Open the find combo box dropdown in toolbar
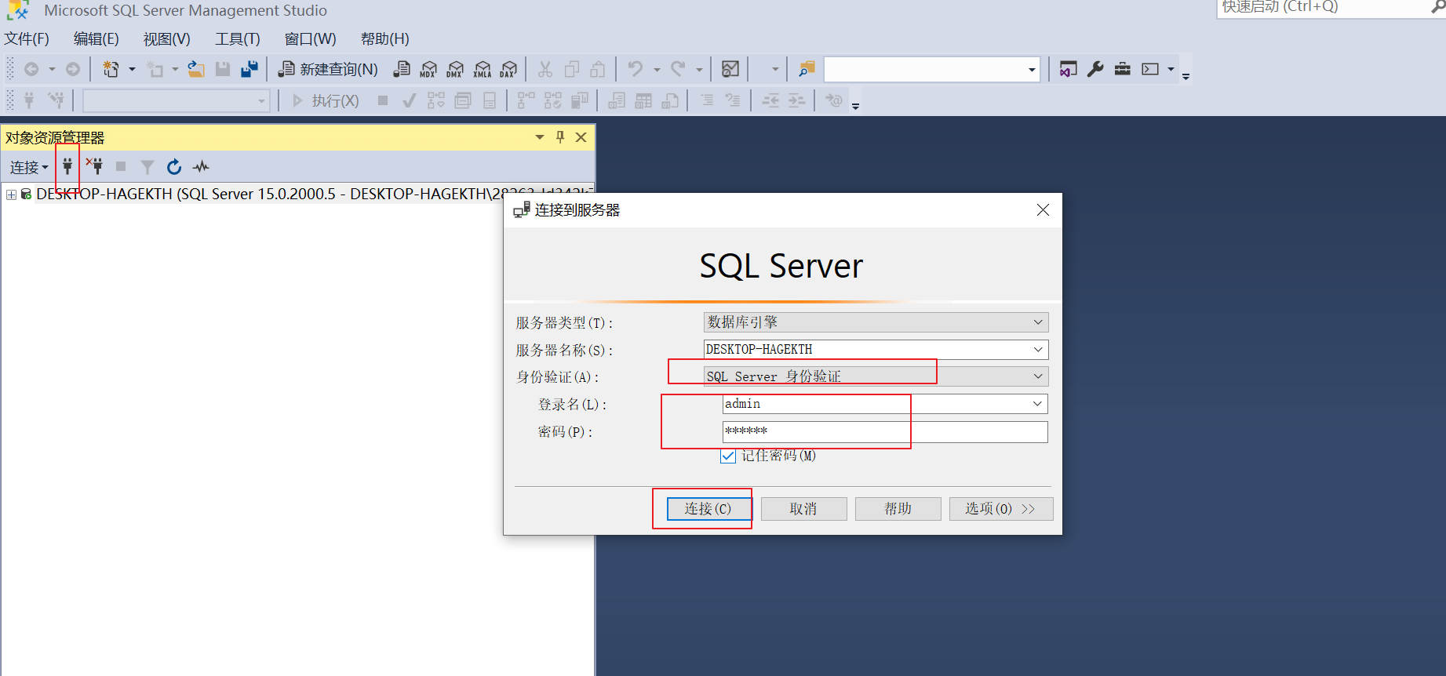 1032,70
